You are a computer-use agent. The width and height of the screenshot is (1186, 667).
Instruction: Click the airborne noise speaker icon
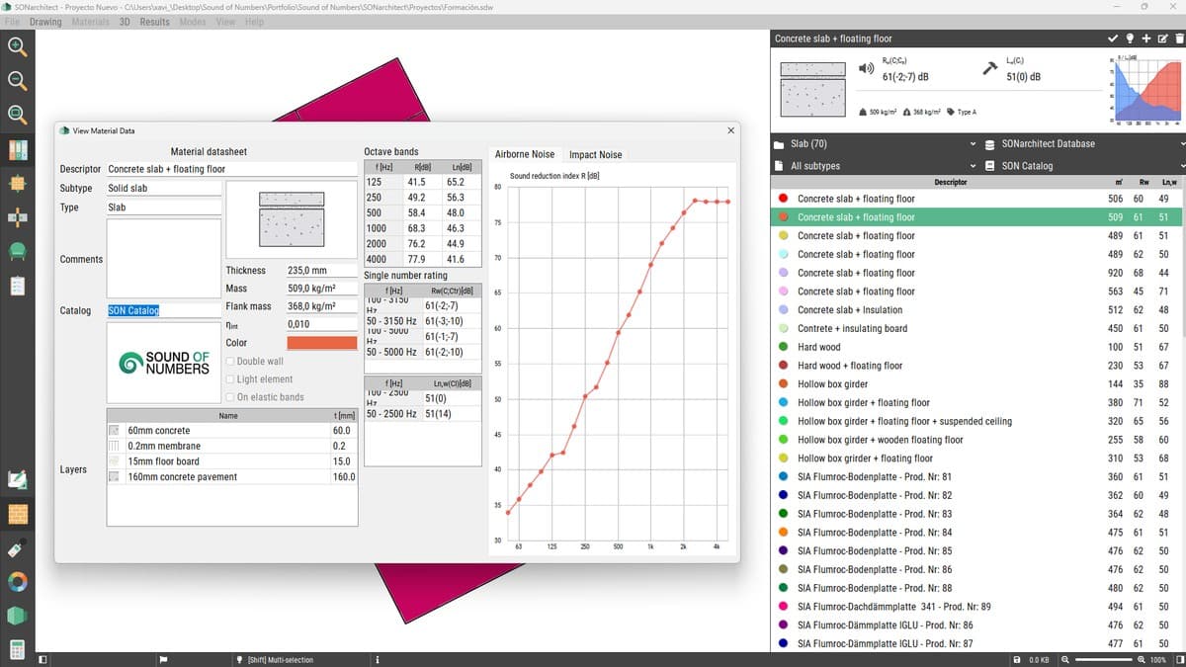tap(866, 68)
